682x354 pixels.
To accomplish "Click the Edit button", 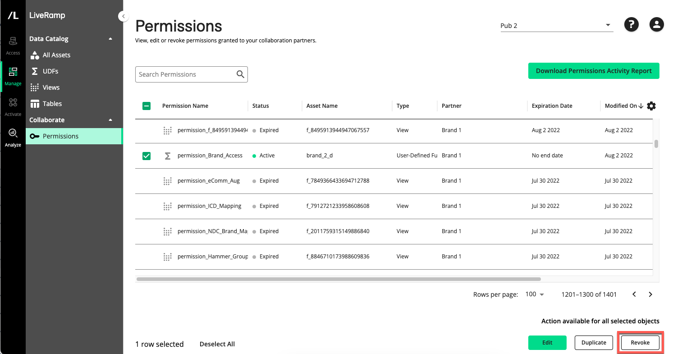I will [547, 343].
